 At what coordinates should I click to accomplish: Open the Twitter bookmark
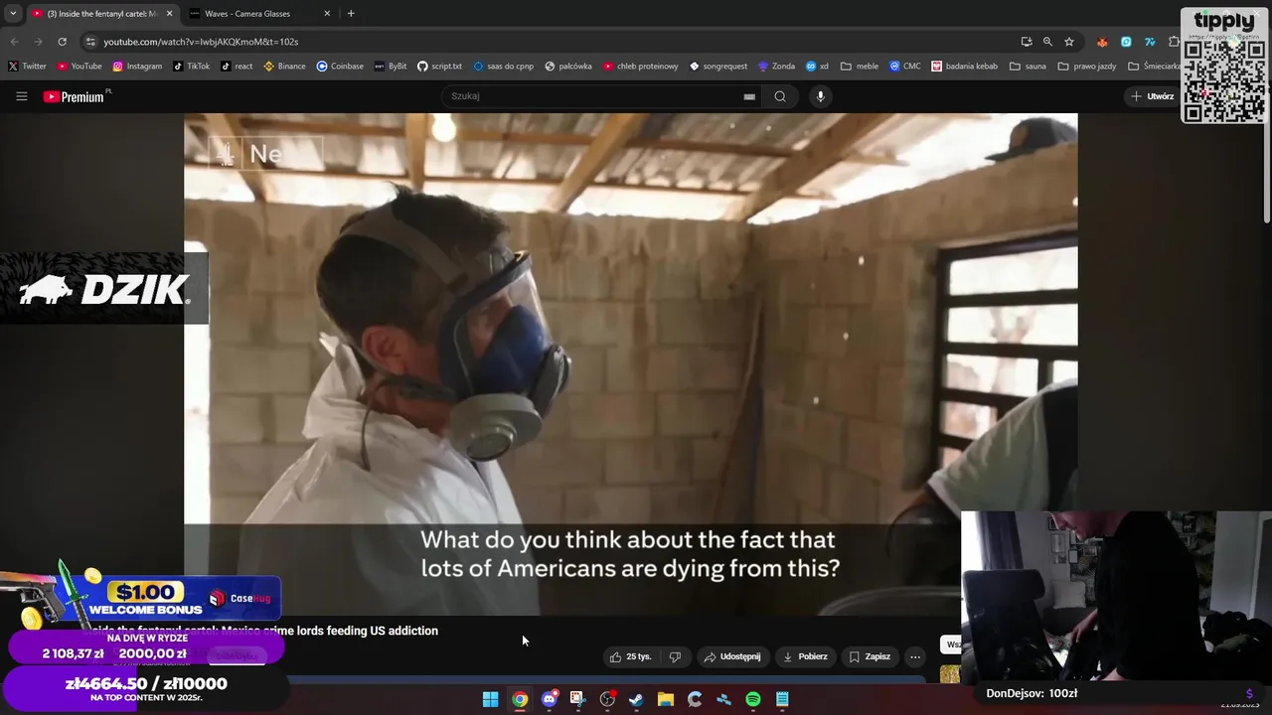click(27, 67)
